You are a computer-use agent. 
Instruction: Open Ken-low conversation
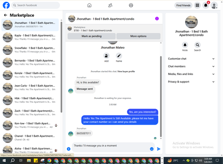[30, 125]
